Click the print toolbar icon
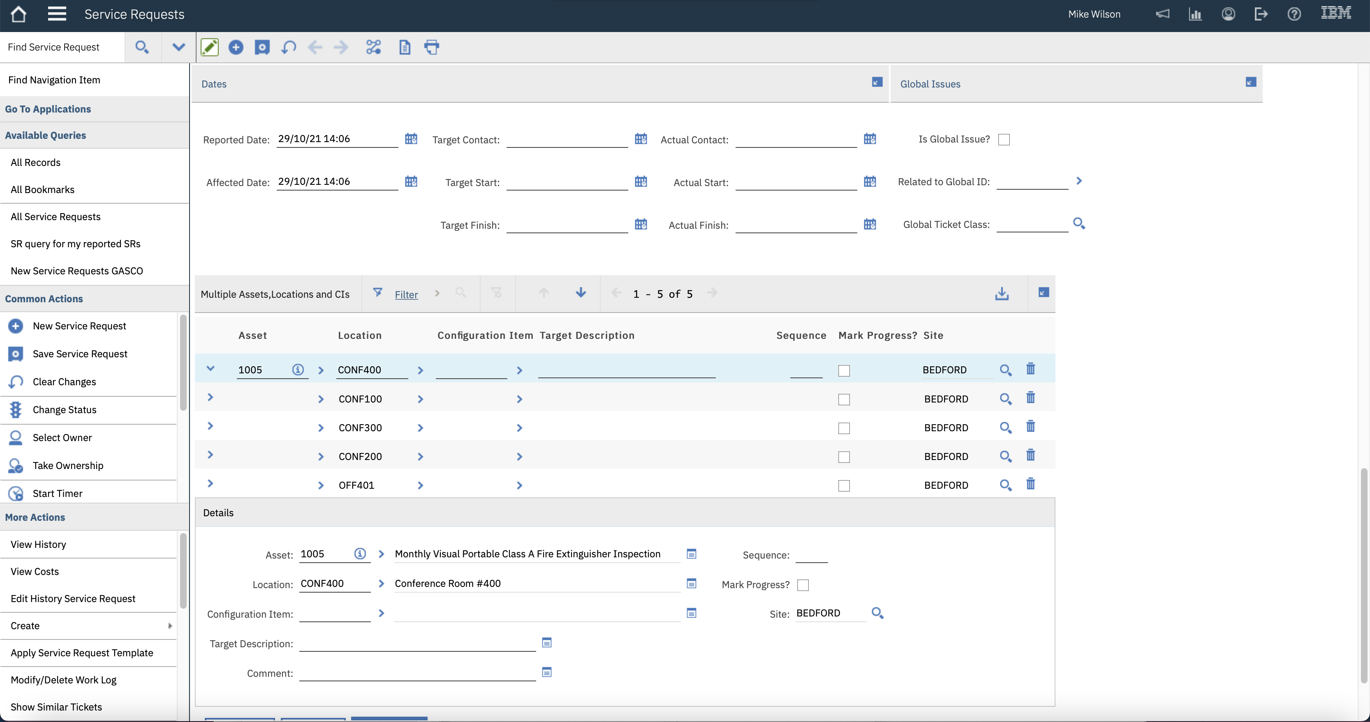This screenshot has height=722, width=1370. click(x=432, y=47)
